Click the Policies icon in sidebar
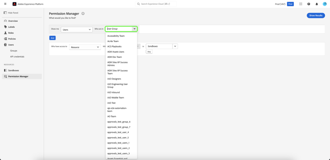 (5, 39)
